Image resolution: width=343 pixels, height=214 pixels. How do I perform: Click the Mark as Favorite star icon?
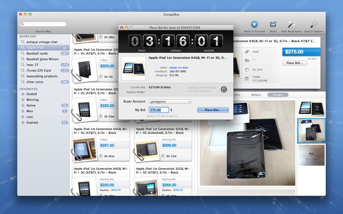click(x=254, y=24)
